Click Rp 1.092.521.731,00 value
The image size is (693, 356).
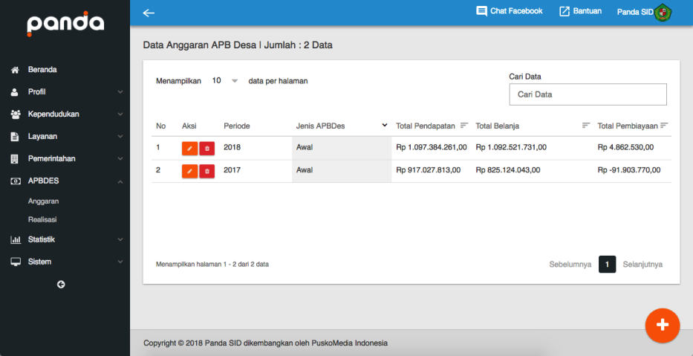point(511,147)
